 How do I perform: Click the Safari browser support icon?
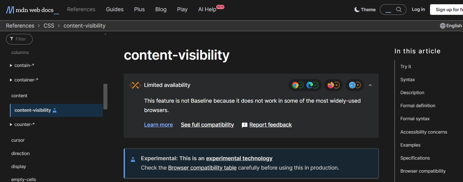(352, 85)
